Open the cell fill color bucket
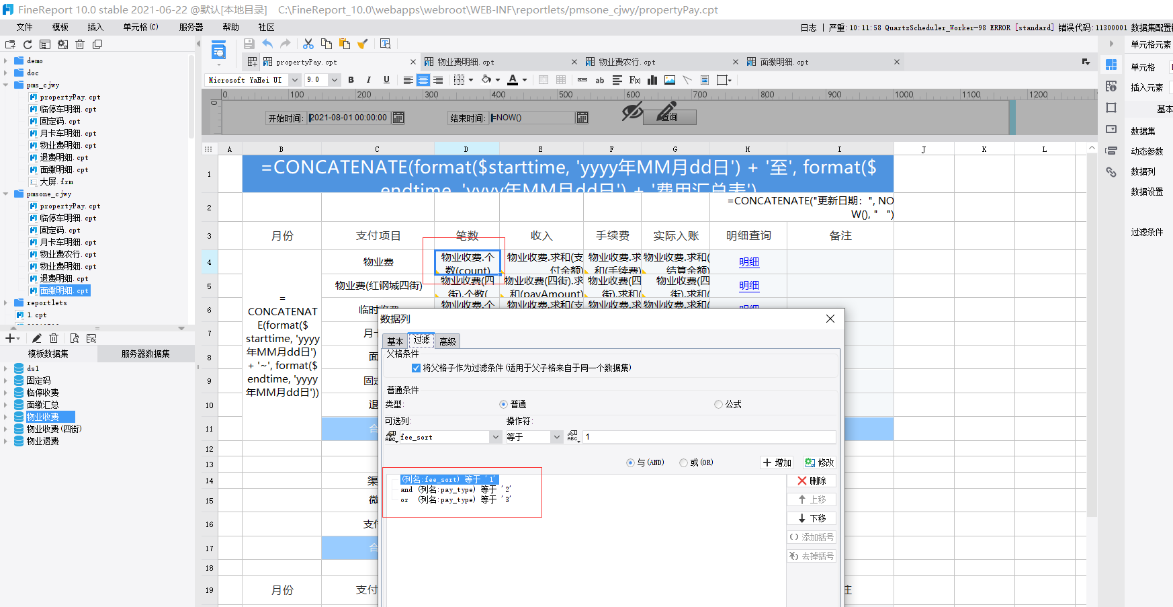1173x607 pixels. [x=487, y=80]
